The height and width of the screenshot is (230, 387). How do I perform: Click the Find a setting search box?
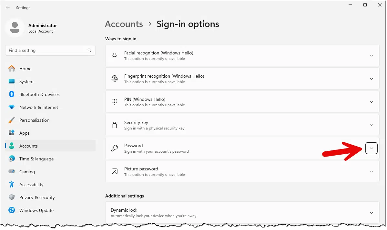(50, 50)
